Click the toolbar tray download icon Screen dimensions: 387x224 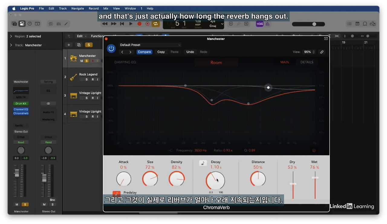pos(37,24)
